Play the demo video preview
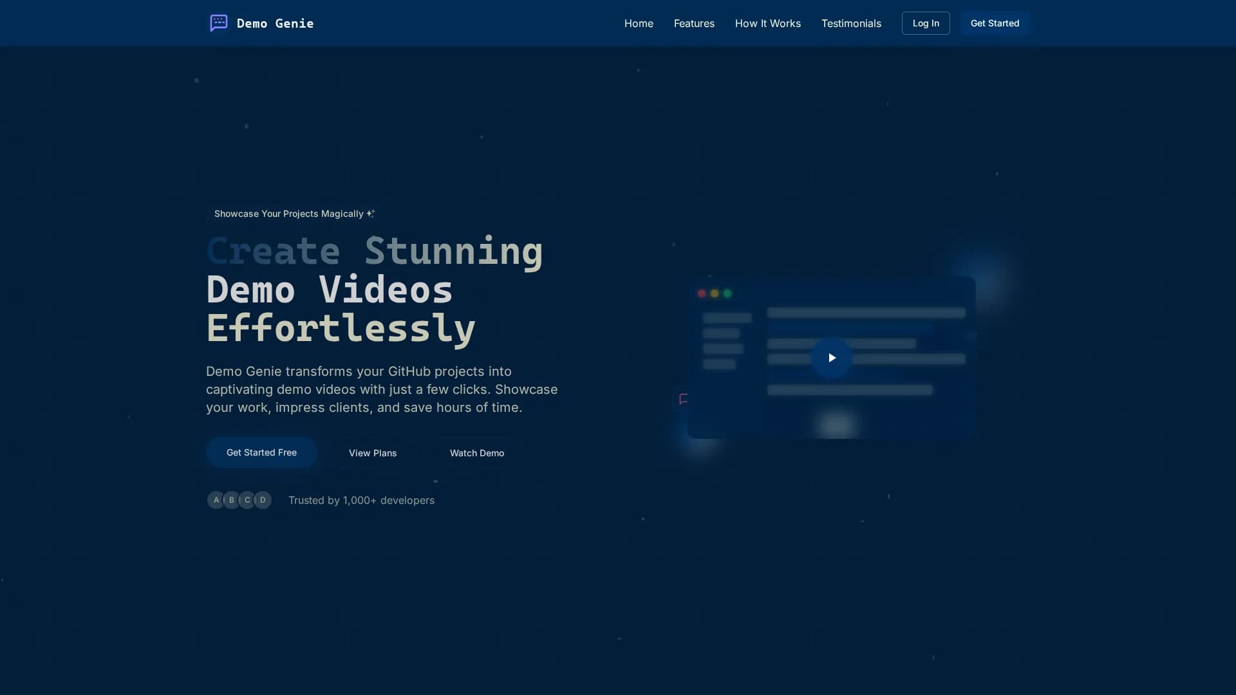 pos(831,358)
